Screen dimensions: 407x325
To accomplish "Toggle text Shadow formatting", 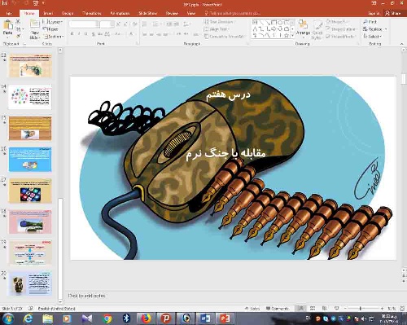I will pos(93,34).
